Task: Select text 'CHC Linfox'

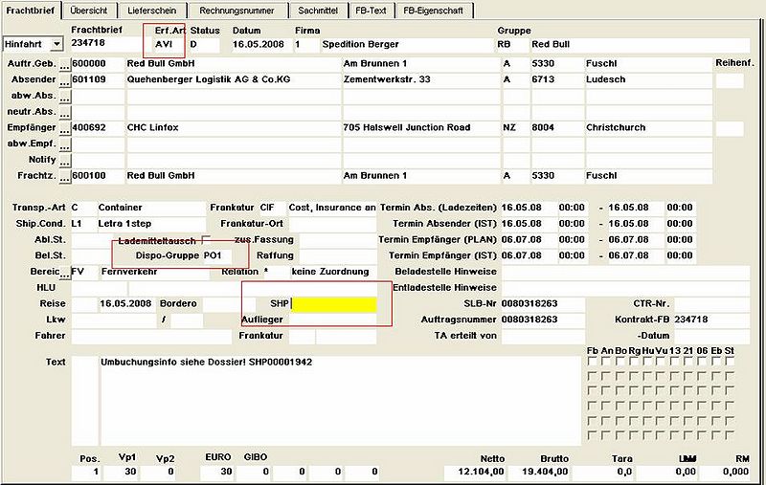Action: pyautogui.click(x=153, y=128)
